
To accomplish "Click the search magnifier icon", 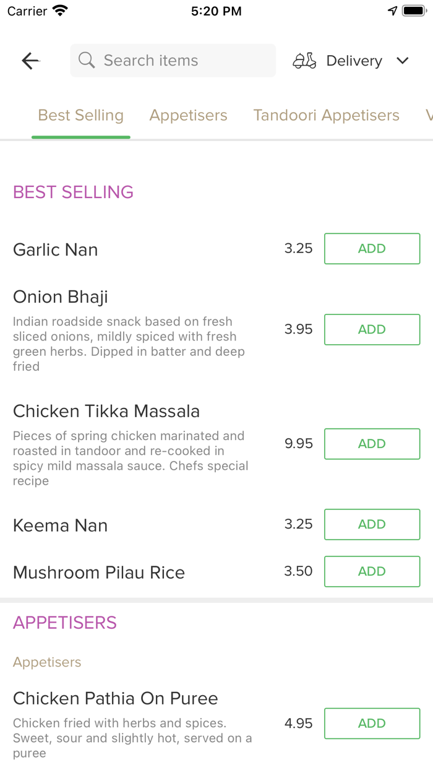I will (x=87, y=60).
